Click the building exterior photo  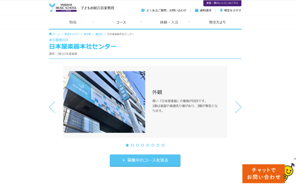(x=104, y=102)
